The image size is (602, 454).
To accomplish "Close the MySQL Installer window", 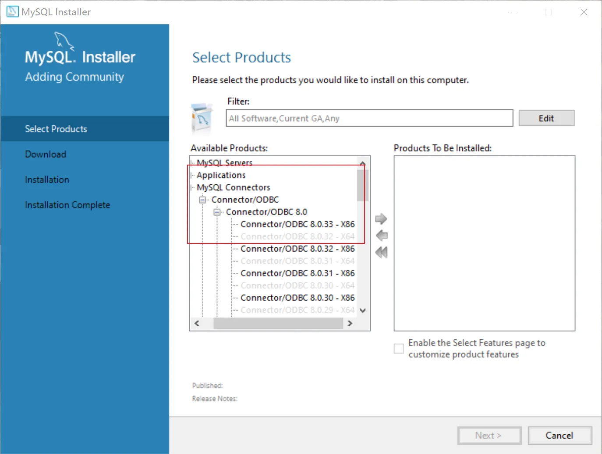I will click(x=584, y=12).
